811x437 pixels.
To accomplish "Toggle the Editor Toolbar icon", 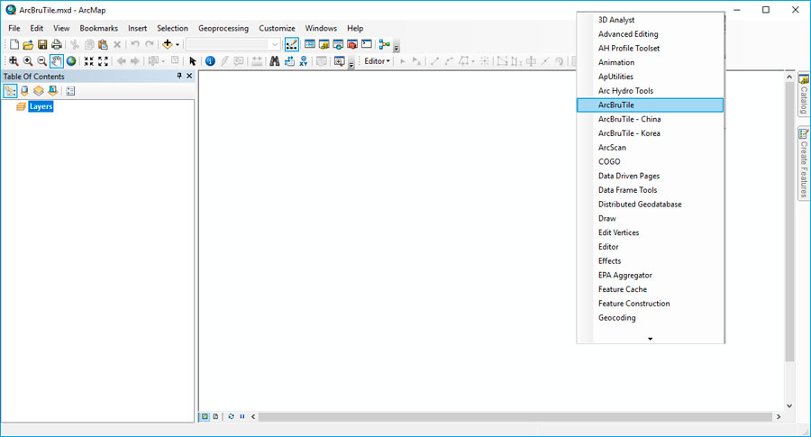I will 292,45.
